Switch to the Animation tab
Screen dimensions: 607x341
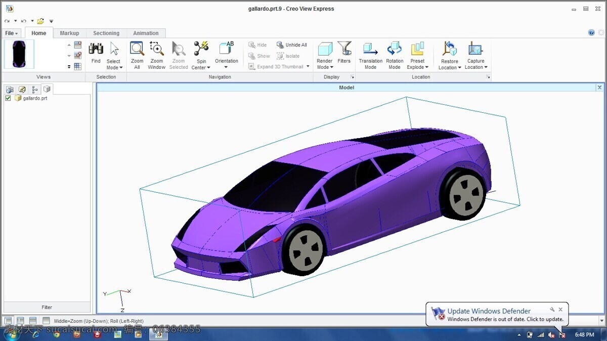146,33
